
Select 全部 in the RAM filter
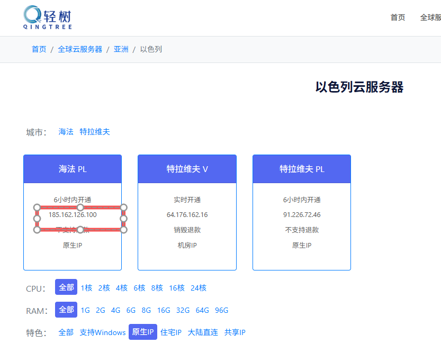66,310
